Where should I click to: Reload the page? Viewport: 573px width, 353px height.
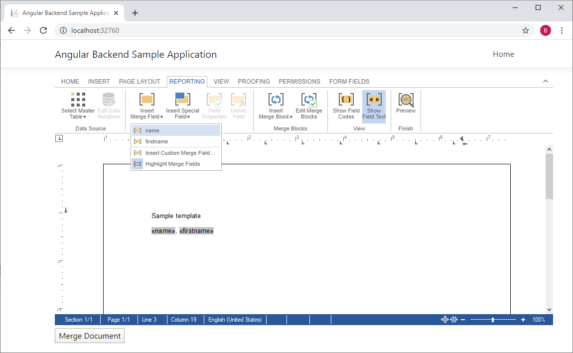coord(43,30)
